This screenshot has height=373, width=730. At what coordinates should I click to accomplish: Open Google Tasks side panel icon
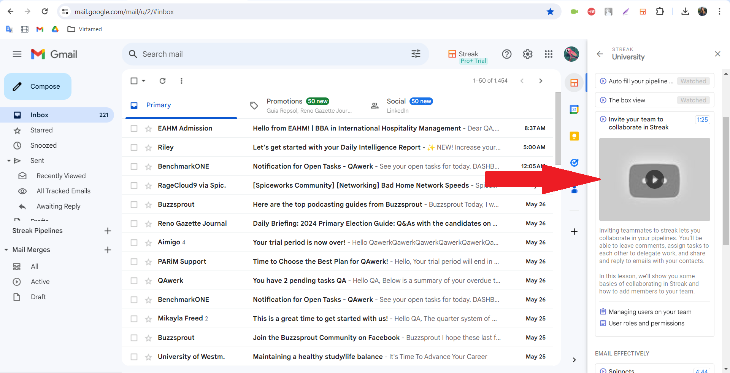tap(574, 163)
